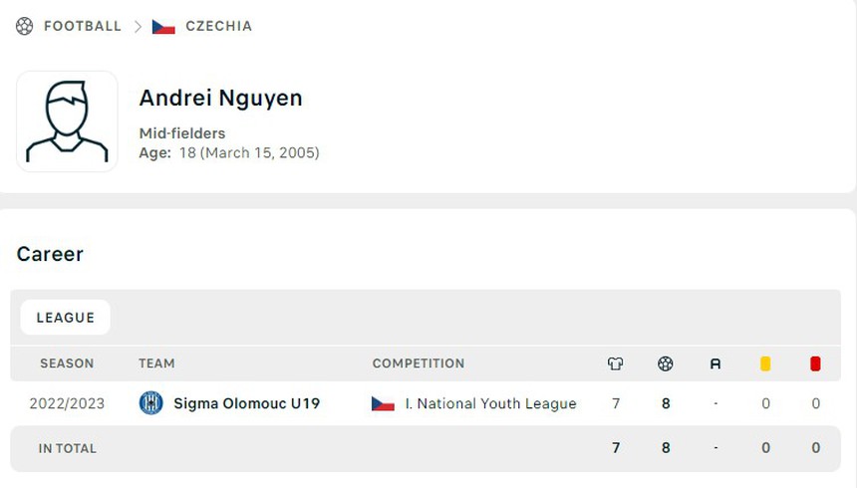Click the Sigma Olomouc U19 club crest
Viewport: 857px width, 488px height.
pyautogui.click(x=151, y=403)
